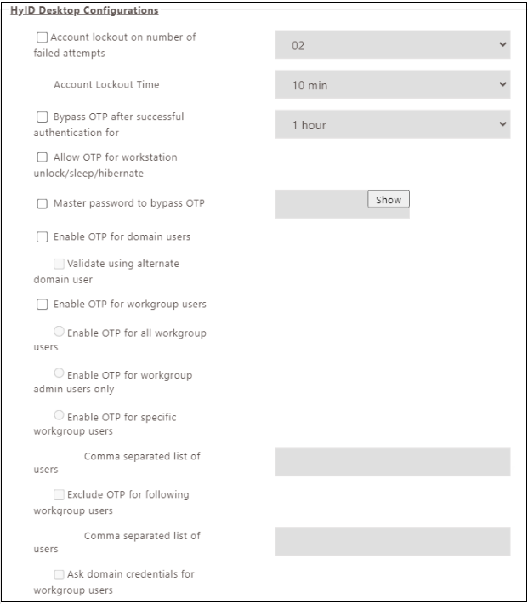Enable OTP for workgroup users checkbox
Screen dimensions: 528x604
[43, 305]
